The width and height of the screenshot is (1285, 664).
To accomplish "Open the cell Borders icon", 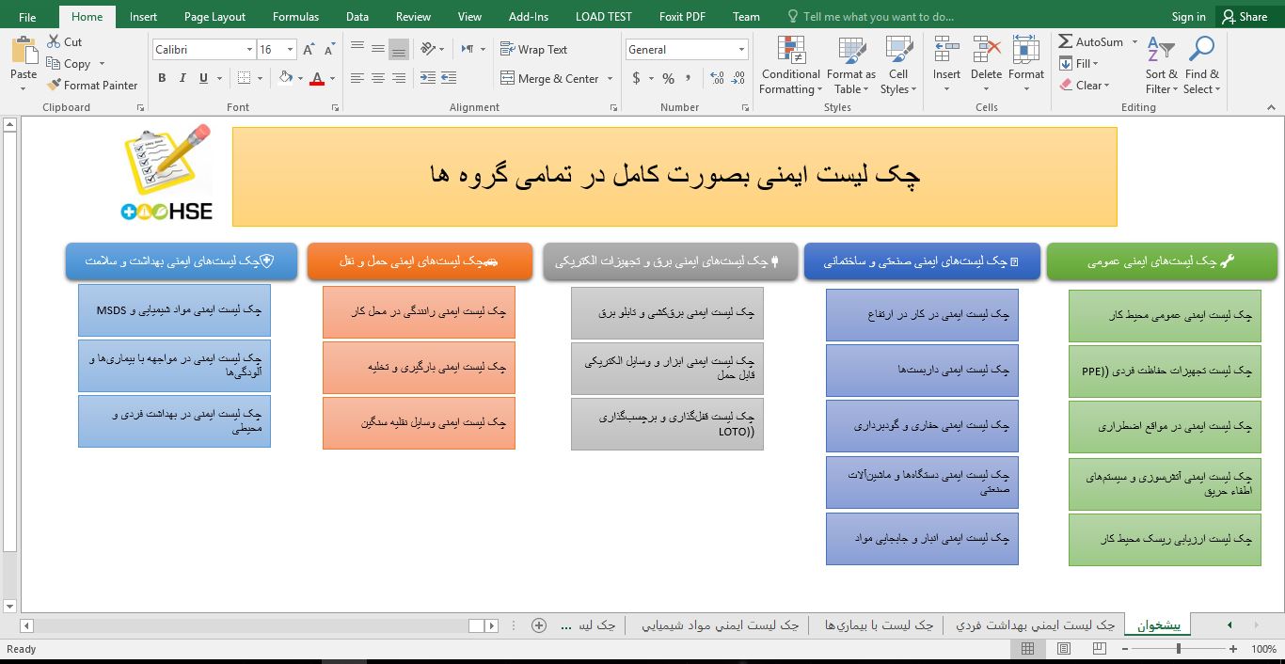I will [245, 78].
